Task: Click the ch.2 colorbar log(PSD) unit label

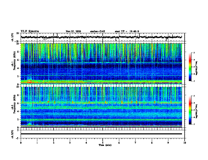Action: click(x=197, y=111)
